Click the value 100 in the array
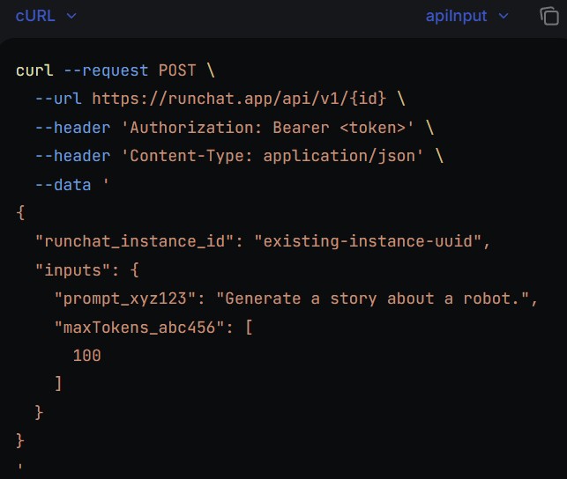Viewport: 567px width, 479px height. (x=87, y=356)
